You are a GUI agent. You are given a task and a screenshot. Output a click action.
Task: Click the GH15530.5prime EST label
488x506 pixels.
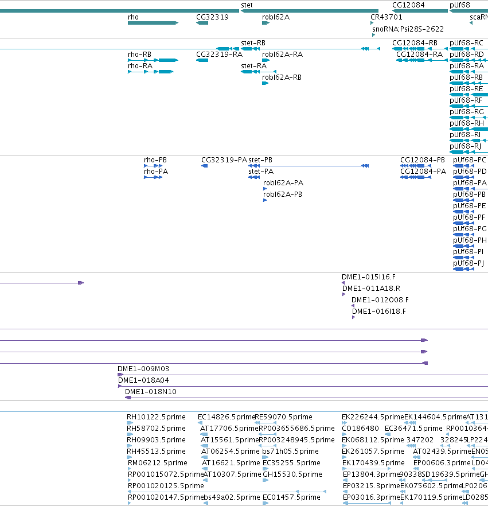point(292,474)
